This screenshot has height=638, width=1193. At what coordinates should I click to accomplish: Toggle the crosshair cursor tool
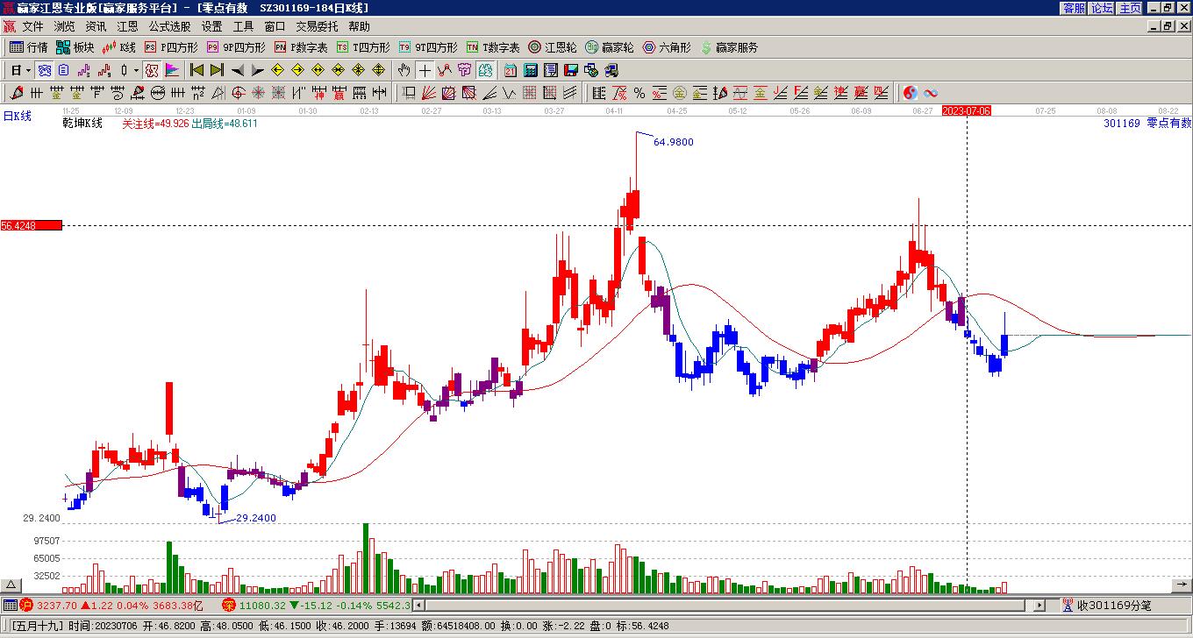[x=425, y=70]
